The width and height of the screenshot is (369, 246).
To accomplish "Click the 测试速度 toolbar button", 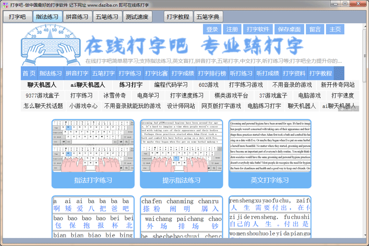I will (x=137, y=17).
